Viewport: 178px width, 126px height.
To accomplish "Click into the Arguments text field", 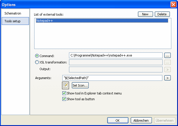I will 112,78.
